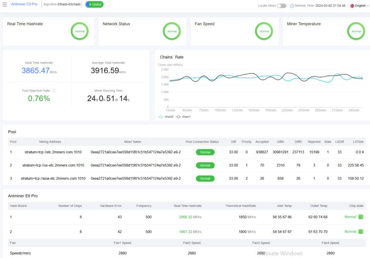Click the Pool Rejection Rate info icon
The width and height of the screenshot is (370, 258).
point(54,91)
